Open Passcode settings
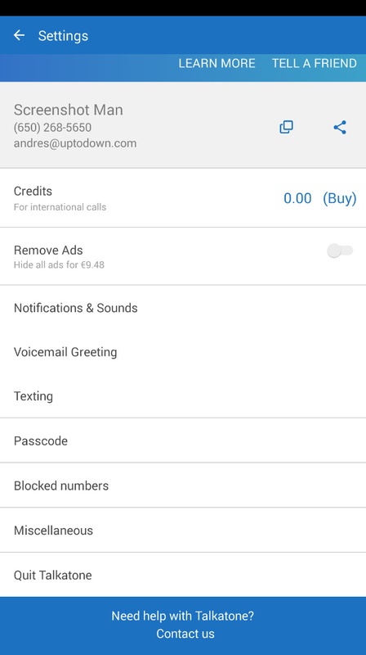Screen dimensions: 366x655 (183, 440)
